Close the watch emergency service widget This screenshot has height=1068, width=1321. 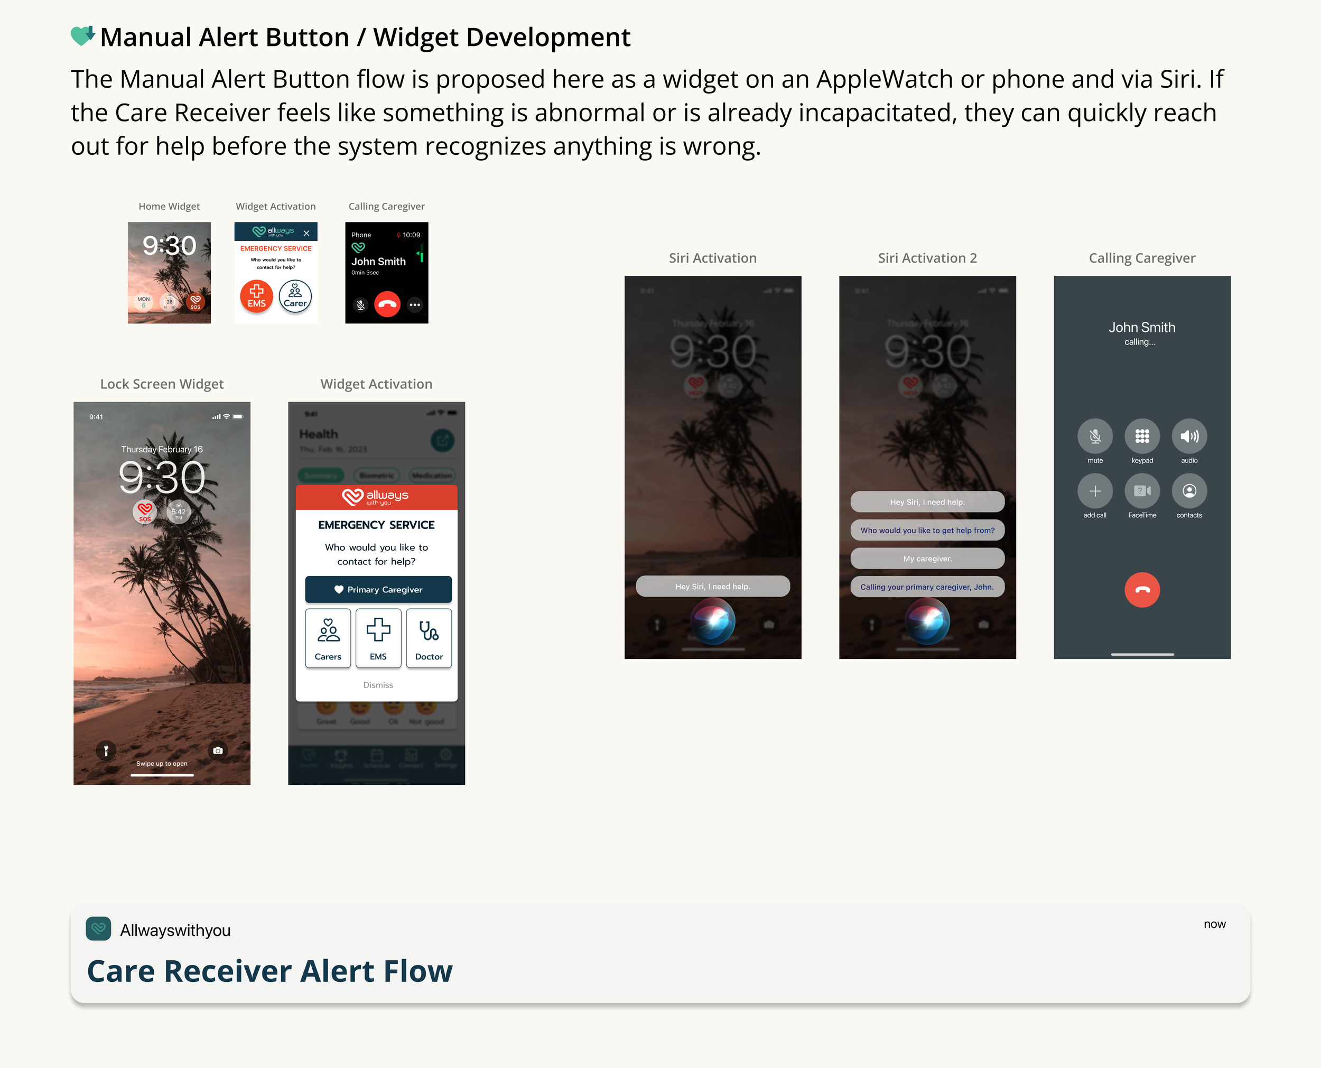pos(306,233)
